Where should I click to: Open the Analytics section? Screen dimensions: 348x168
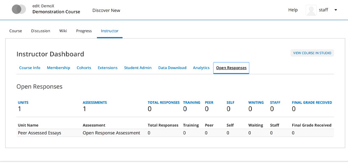click(201, 68)
